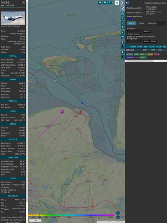Click the T button on map toolbar

pyautogui.click(x=110, y=2)
